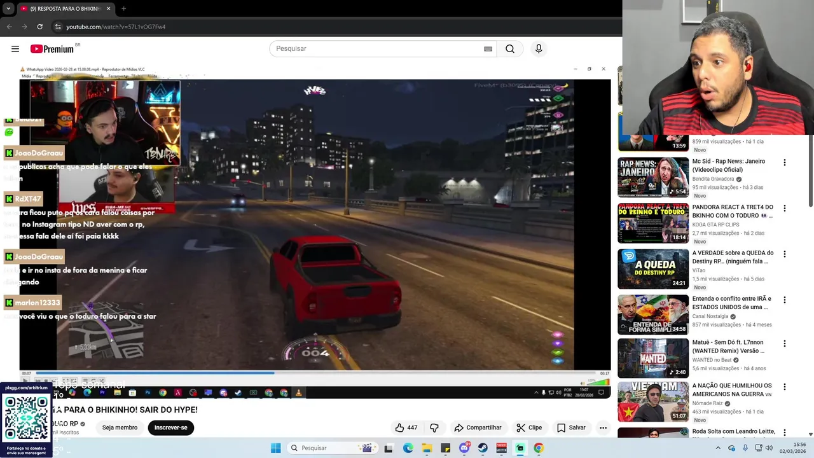The width and height of the screenshot is (814, 458).
Task: Open options menu for Matuê Sem Dó video
Action: [x=784, y=344]
